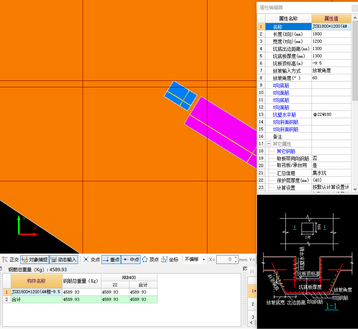Toggle 垂点 perpendicular snap
The image size is (358, 329).
click(111, 259)
